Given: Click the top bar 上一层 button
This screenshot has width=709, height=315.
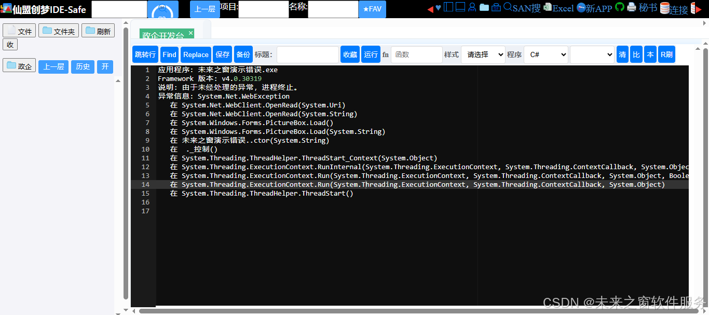Looking at the screenshot, I should [x=205, y=9].
